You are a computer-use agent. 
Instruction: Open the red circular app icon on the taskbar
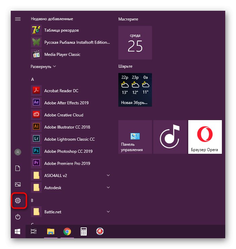pyautogui.click(x=100, y=232)
